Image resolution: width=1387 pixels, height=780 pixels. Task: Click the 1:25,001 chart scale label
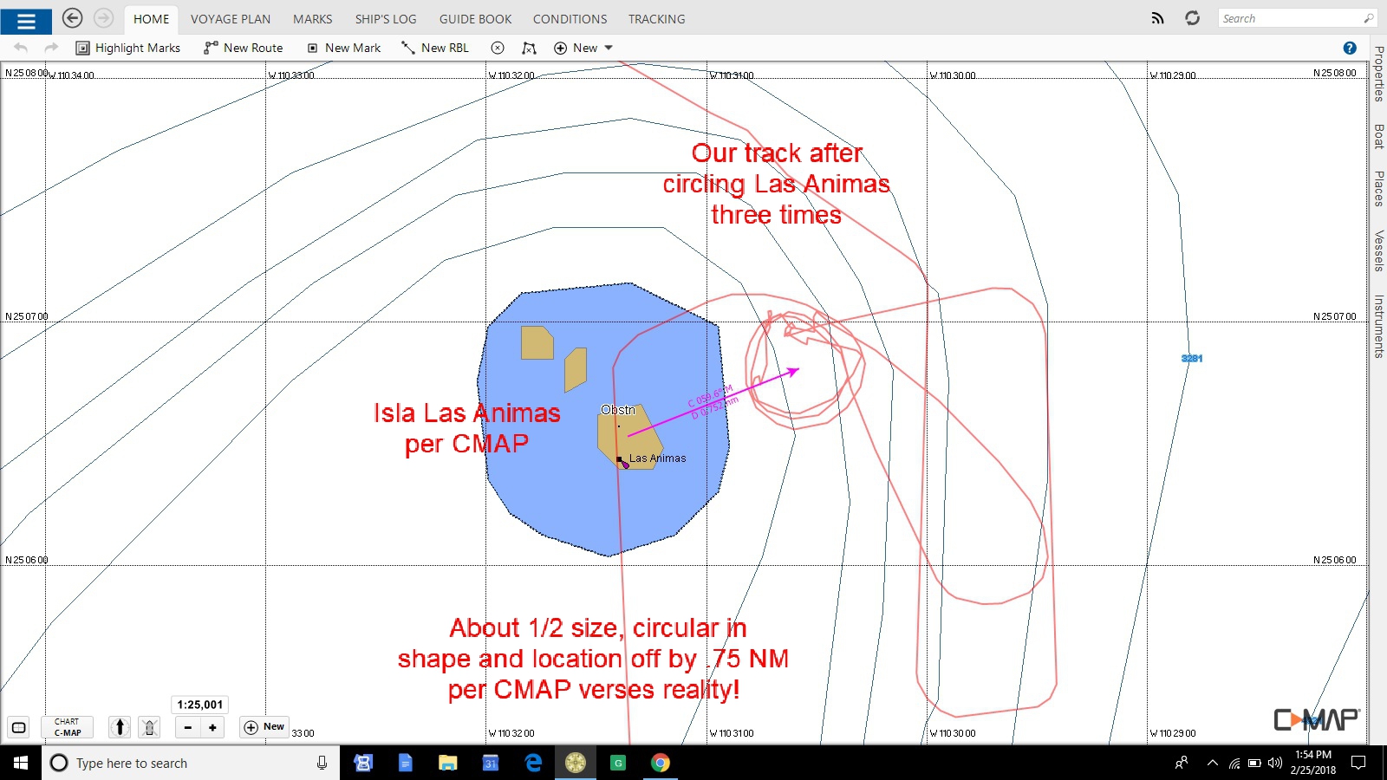[x=200, y=705]
